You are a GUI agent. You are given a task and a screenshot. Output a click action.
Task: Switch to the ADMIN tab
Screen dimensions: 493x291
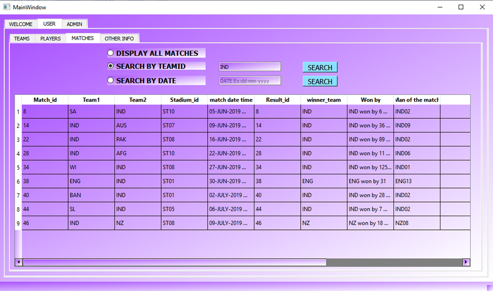click(74, 23)
